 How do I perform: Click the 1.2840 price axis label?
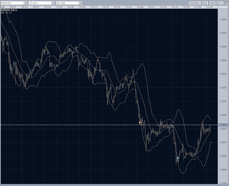[223, 60]
